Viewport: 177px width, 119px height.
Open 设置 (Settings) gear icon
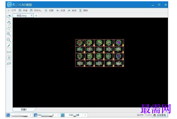[46, 10]
